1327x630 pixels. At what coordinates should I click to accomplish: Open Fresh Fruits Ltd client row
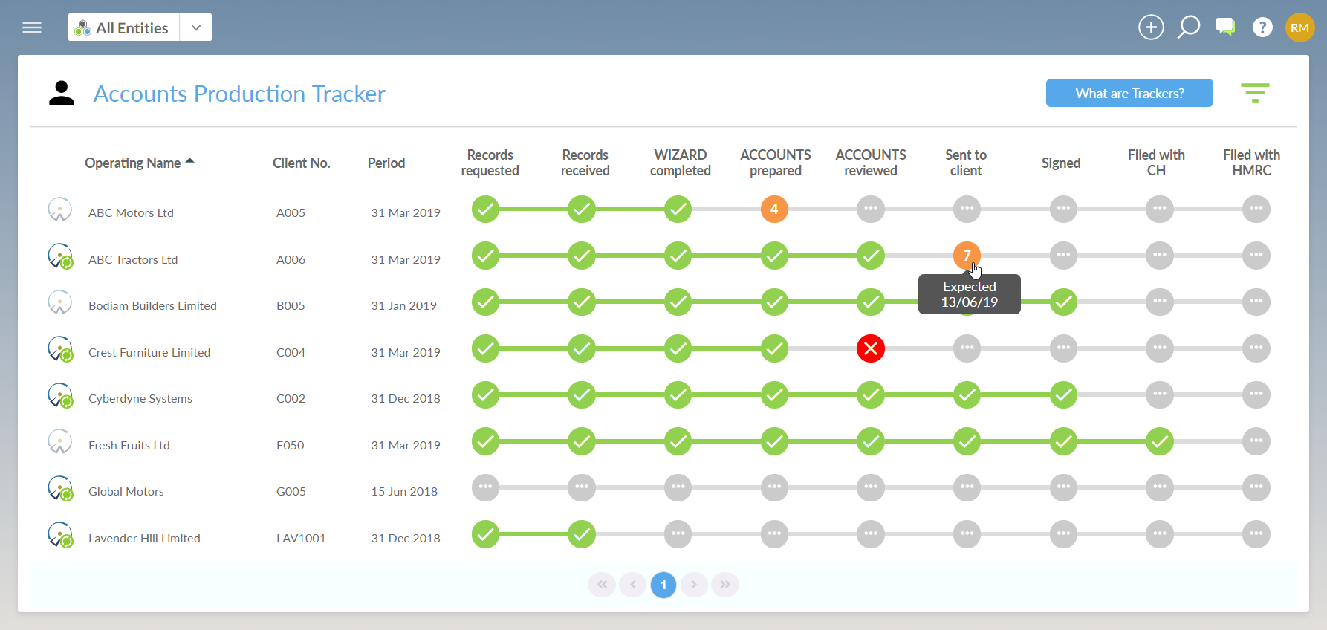(x=129, y=445)
